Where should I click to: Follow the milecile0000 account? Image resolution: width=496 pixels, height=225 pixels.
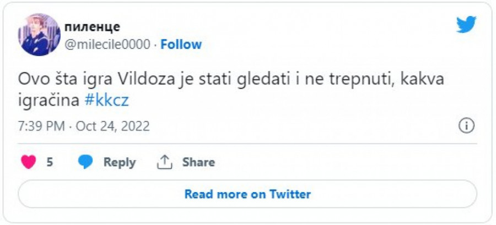[181, 45]
